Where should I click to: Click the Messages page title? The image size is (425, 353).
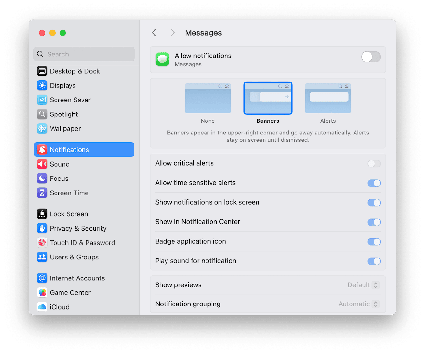[203, 33]
